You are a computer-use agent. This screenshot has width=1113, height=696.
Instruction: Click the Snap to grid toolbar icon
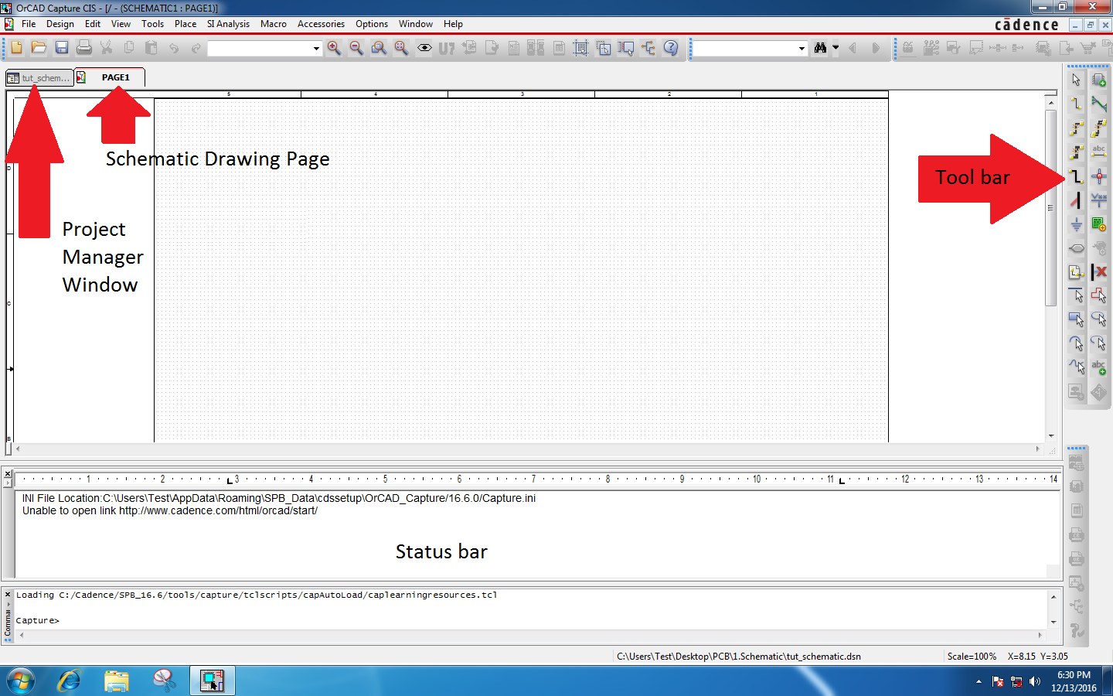(579, 48)
